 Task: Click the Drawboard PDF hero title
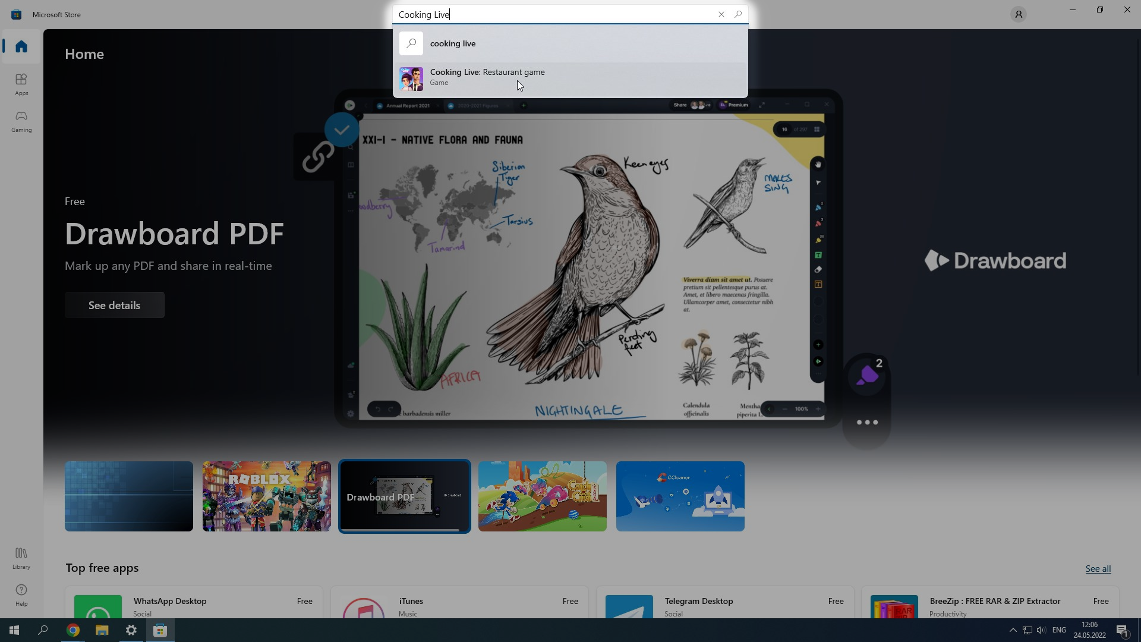(x=174, y=234)
